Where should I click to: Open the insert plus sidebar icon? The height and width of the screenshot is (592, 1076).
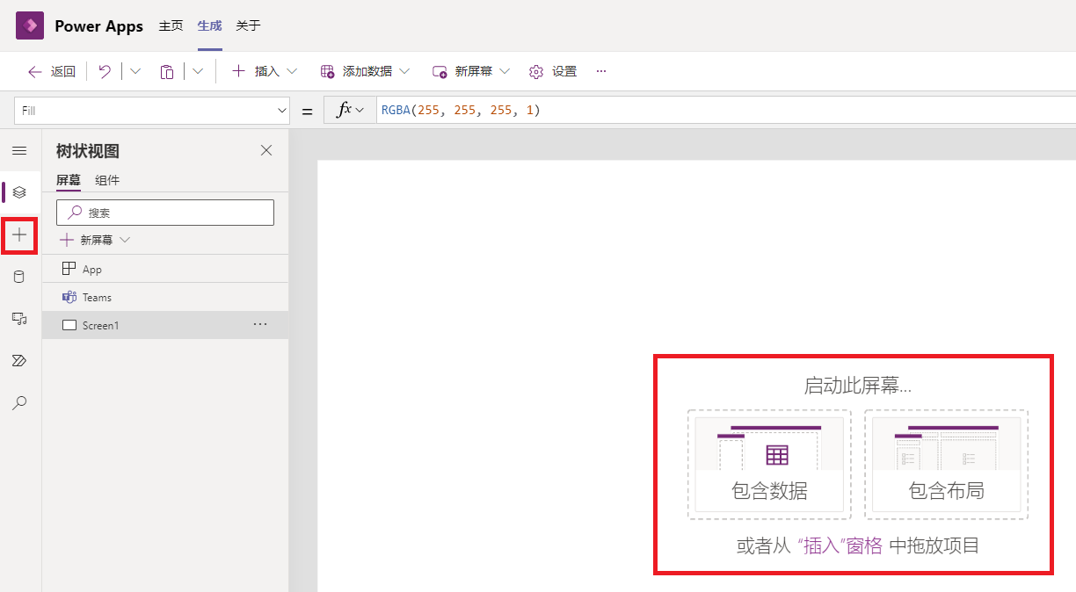pos(19,235)
